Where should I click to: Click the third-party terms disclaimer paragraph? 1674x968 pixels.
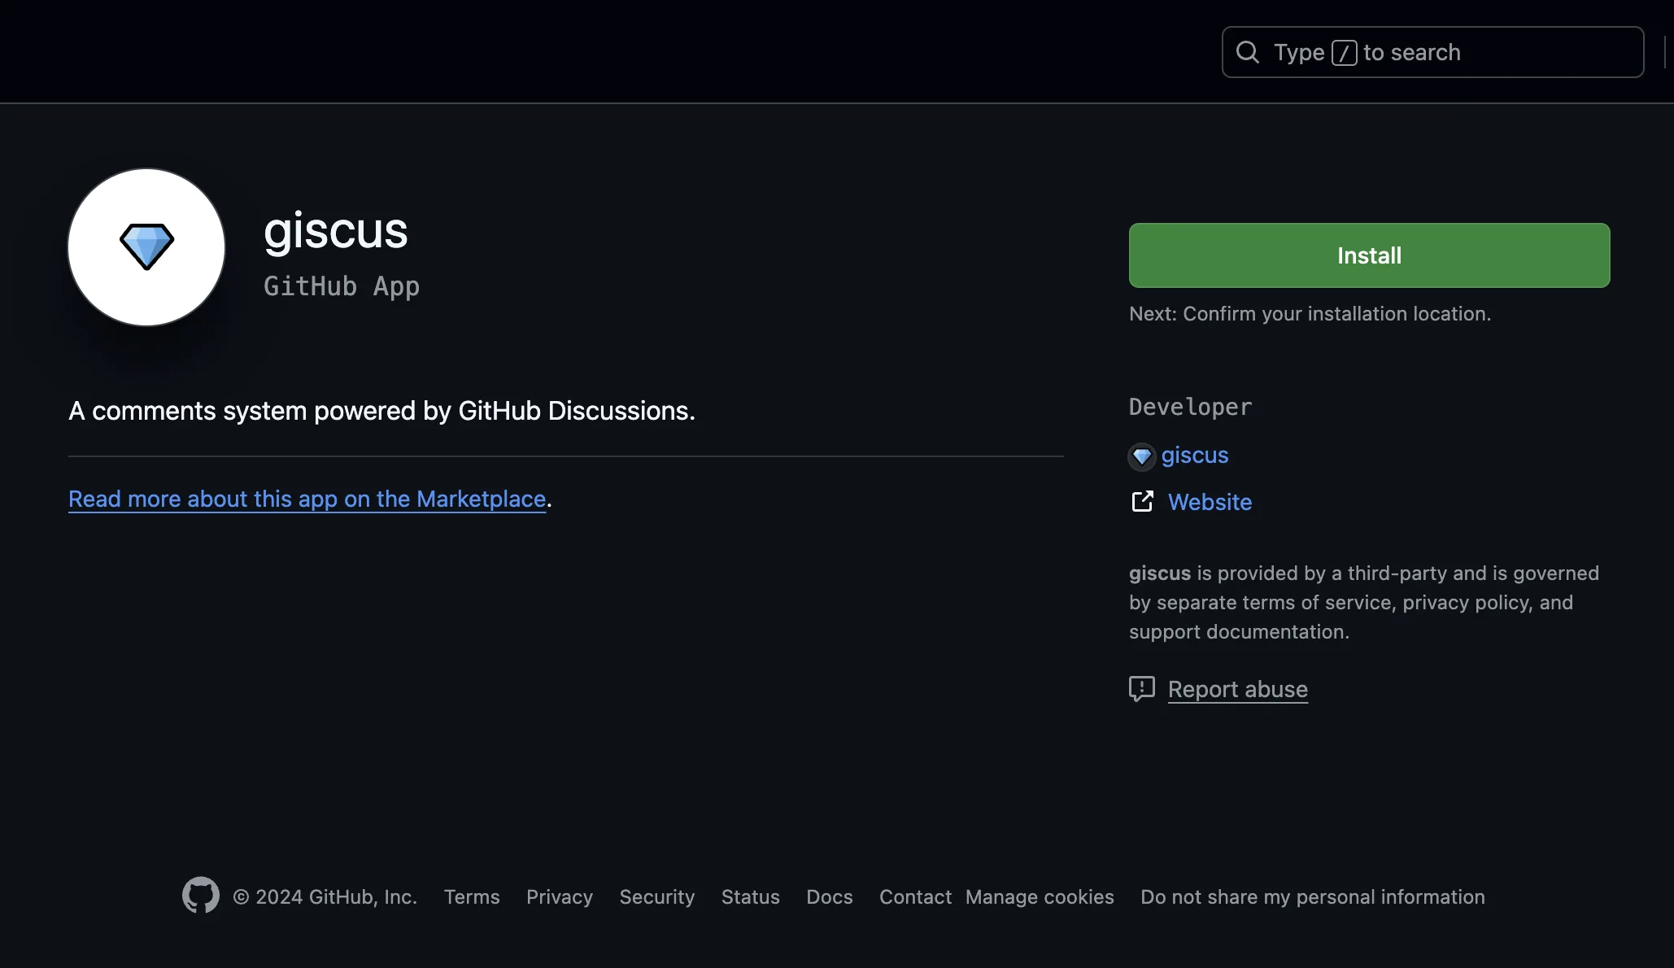pos(1364,603)
